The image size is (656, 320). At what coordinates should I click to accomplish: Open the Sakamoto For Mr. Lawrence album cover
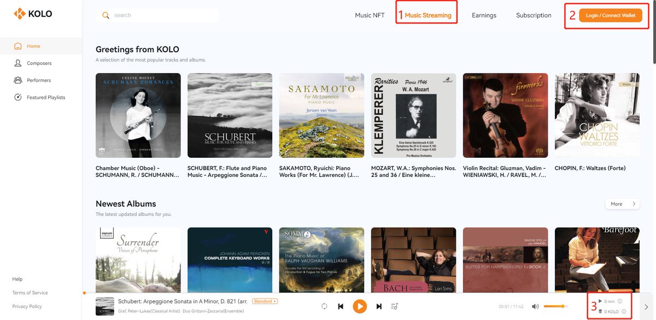pos(321,115)
